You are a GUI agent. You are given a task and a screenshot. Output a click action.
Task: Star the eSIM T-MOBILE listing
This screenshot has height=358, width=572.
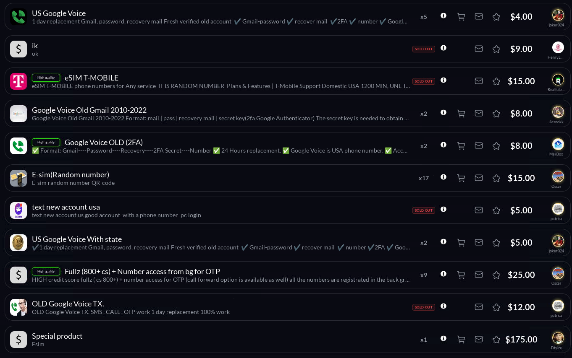(x=496, y=81)
